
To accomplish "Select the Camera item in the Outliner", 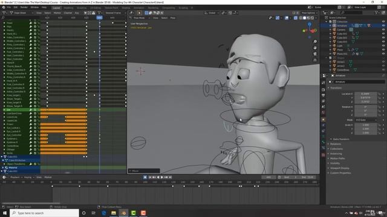I will 341,30.
